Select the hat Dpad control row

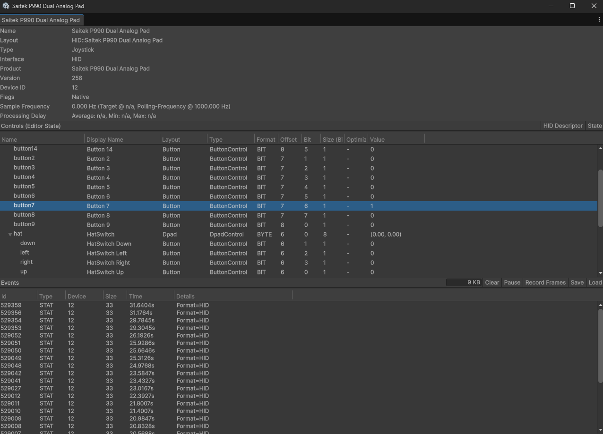point(299,234)
